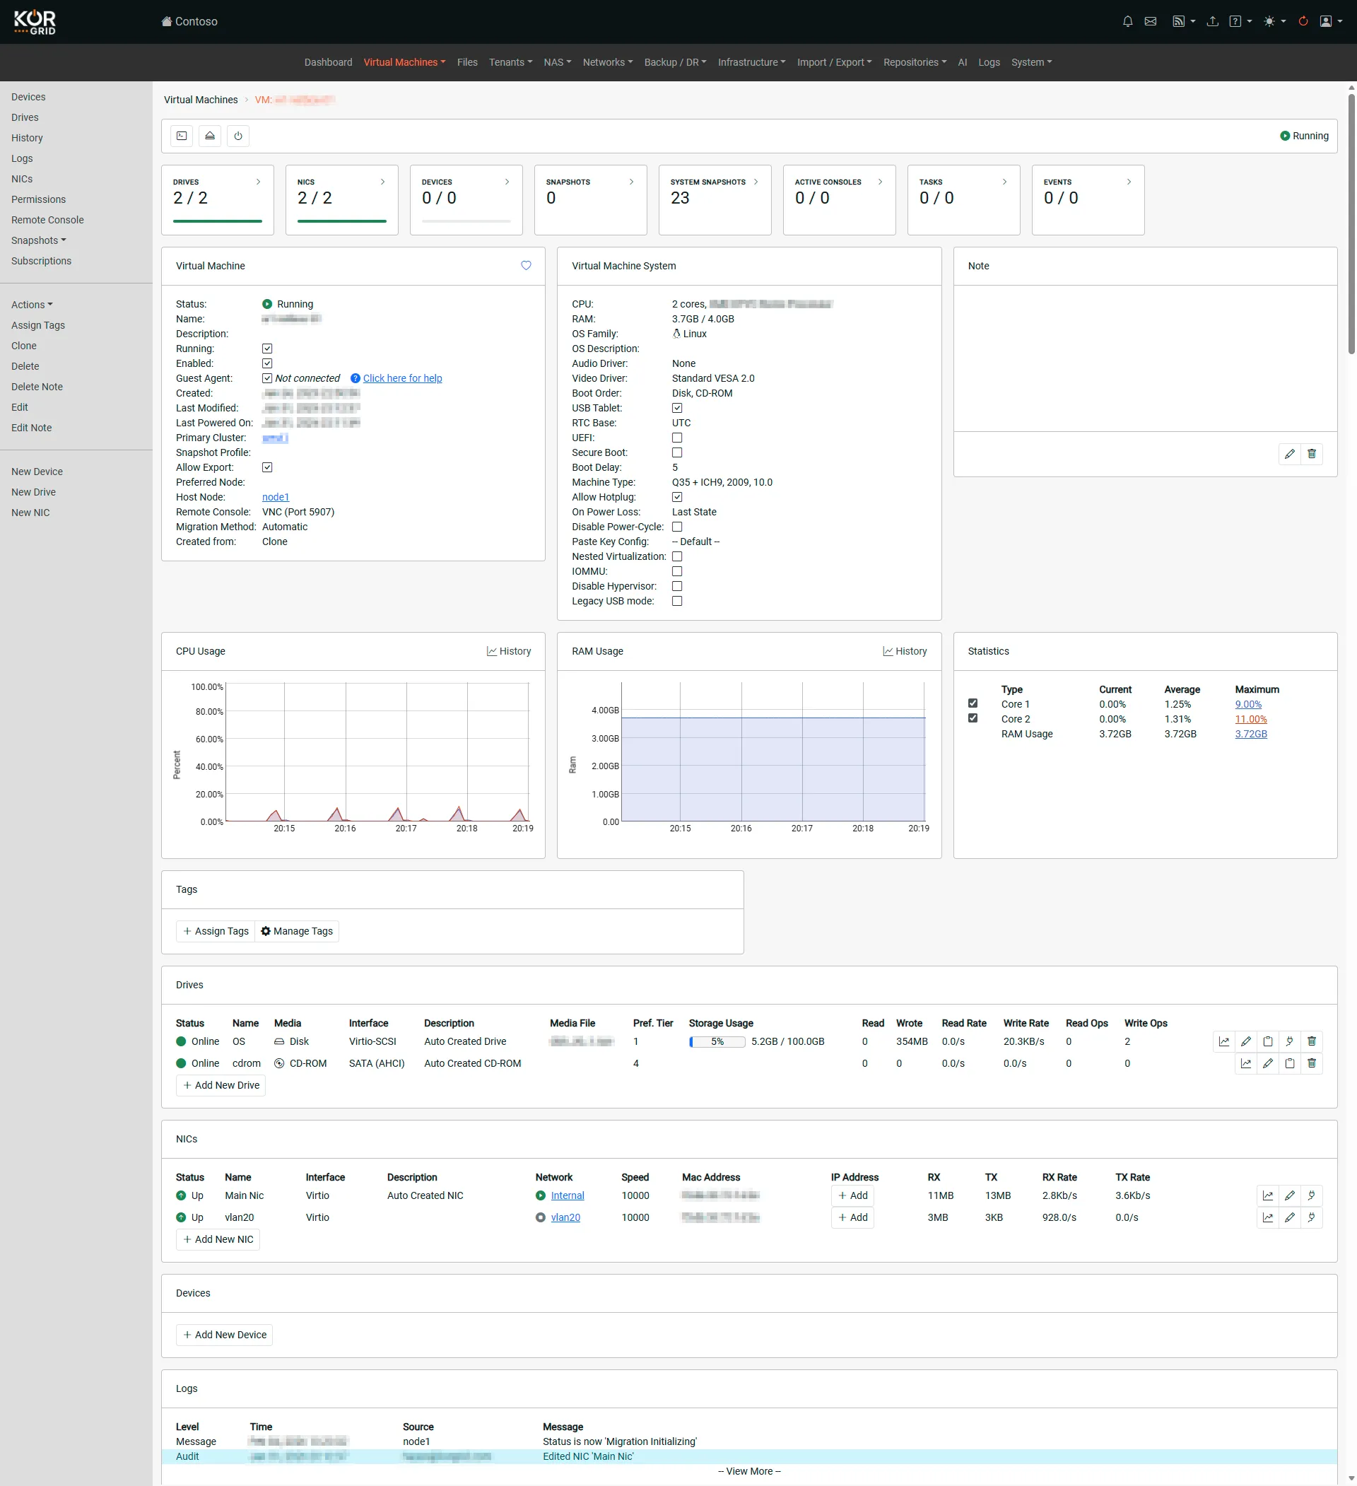
Task: Open the Files menu item
Action: click(466, 62)
